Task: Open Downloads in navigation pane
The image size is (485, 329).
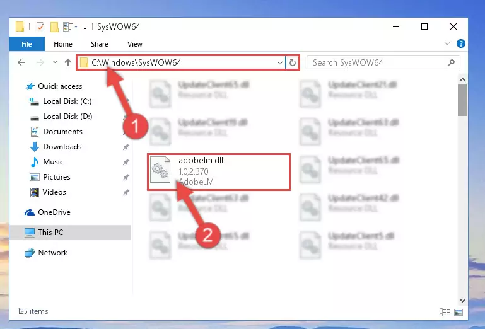Action: tap(62, 147)
